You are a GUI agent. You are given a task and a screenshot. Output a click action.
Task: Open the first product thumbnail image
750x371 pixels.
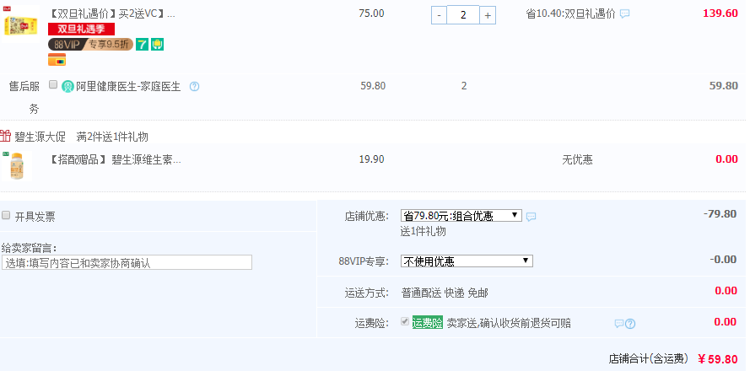click(20, 23)
